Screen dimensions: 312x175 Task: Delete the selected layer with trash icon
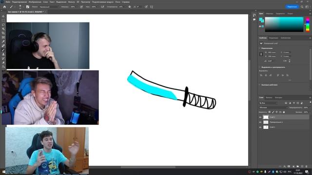click(307, 166)
